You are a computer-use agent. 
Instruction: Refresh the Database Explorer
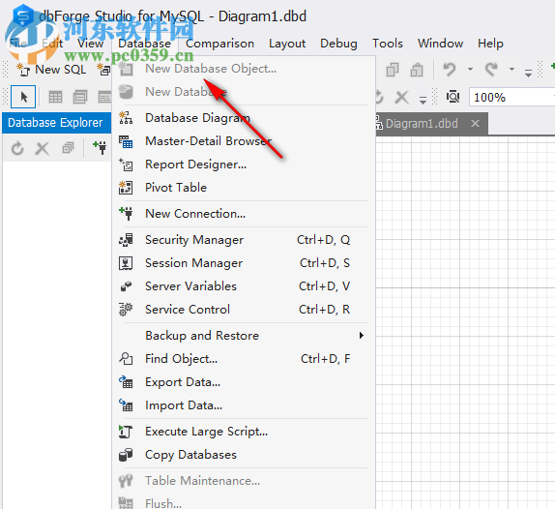[17, 148]
